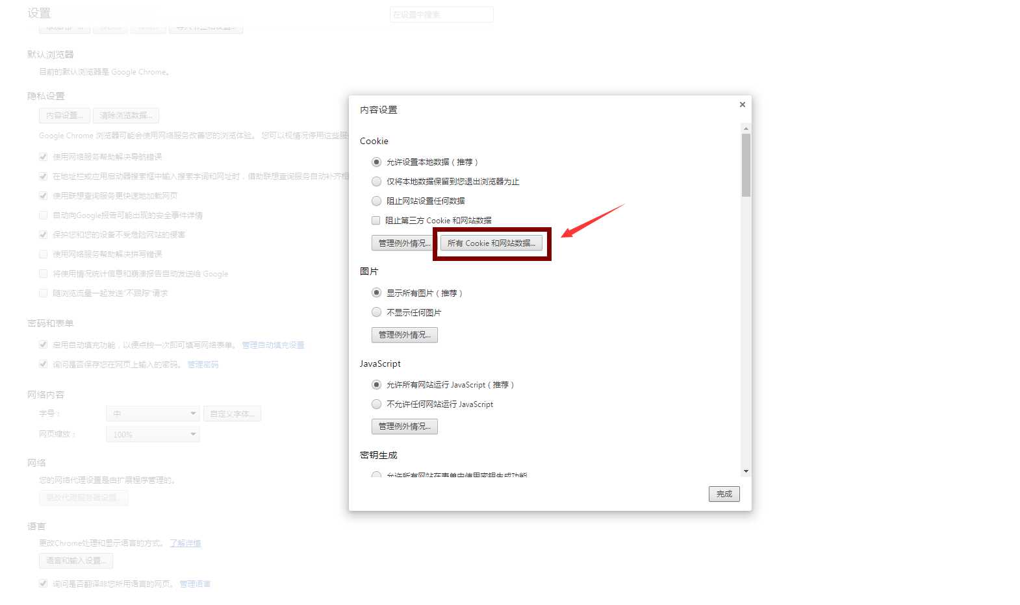Click 内容设置... button on settings page
The height and width of the screenshot is (605, 1020).
coord(64,116)
